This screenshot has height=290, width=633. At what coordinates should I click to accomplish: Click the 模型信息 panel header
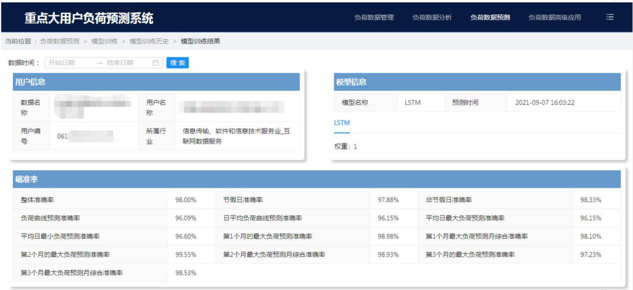tap(351, 82)
